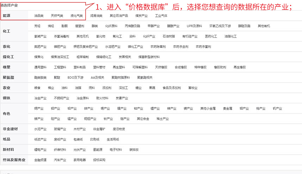
Task: Click the 不锈钢产业 steel category
Action: tap(61, 98)
